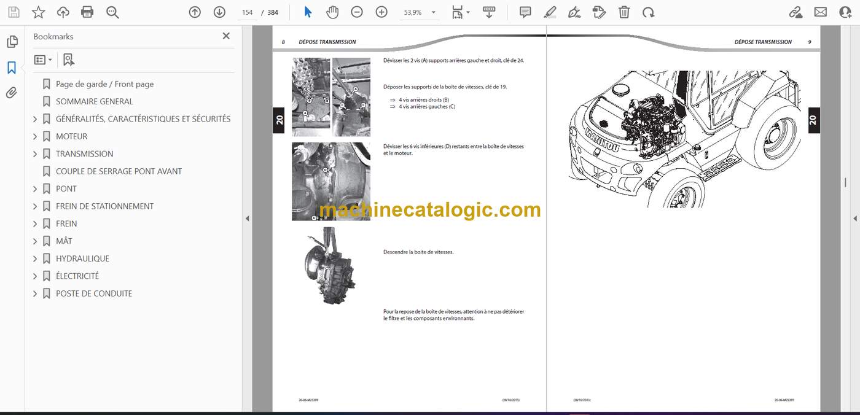Image resolution: width=860 pixels, height=415 pixels.
Task: Select the Hand pan tool
Action: pos(332,12)
